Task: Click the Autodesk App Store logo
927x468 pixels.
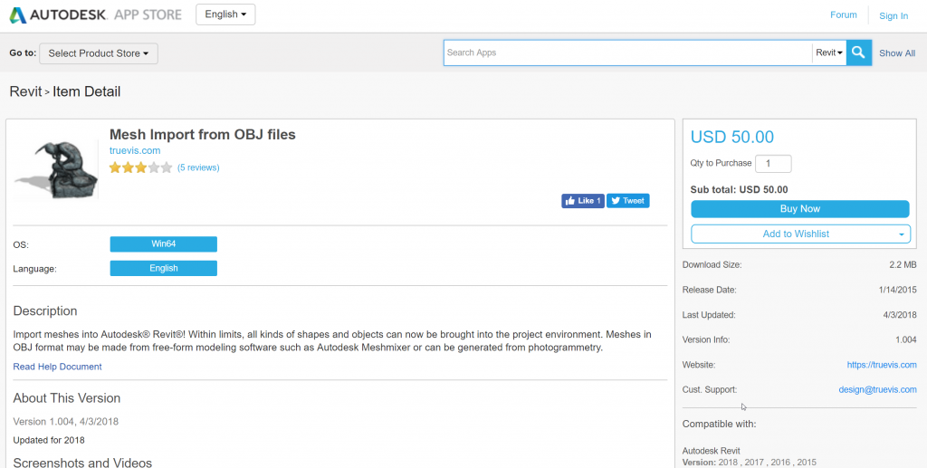Action: coord(95,14)
